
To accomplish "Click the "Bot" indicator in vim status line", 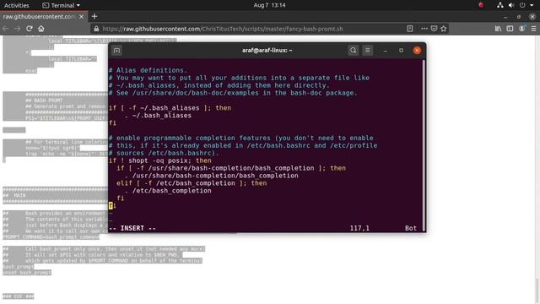I will pyautogui.click(x=411, y=228).
